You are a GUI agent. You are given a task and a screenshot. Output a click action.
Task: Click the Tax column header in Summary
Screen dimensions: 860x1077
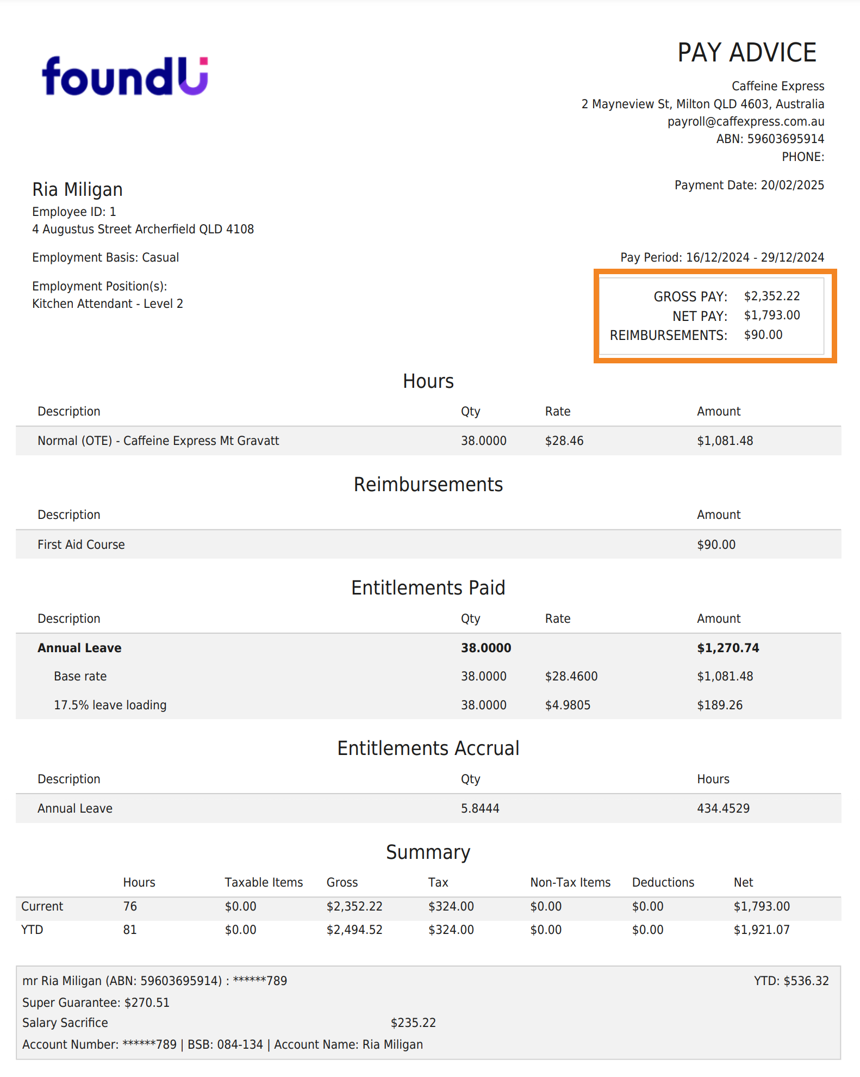coord(438,882)
